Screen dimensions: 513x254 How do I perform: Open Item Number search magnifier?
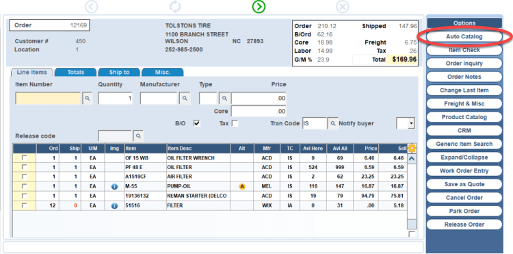pos(88,98)
